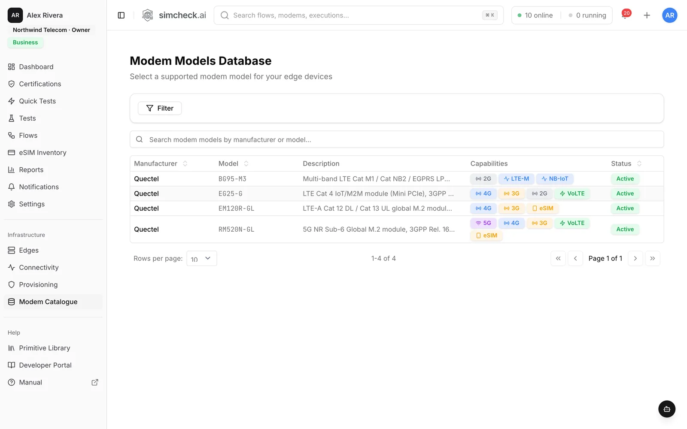Open the Filter options
The width and height of the screenshot is (687, 429).
tap(160, 108)
